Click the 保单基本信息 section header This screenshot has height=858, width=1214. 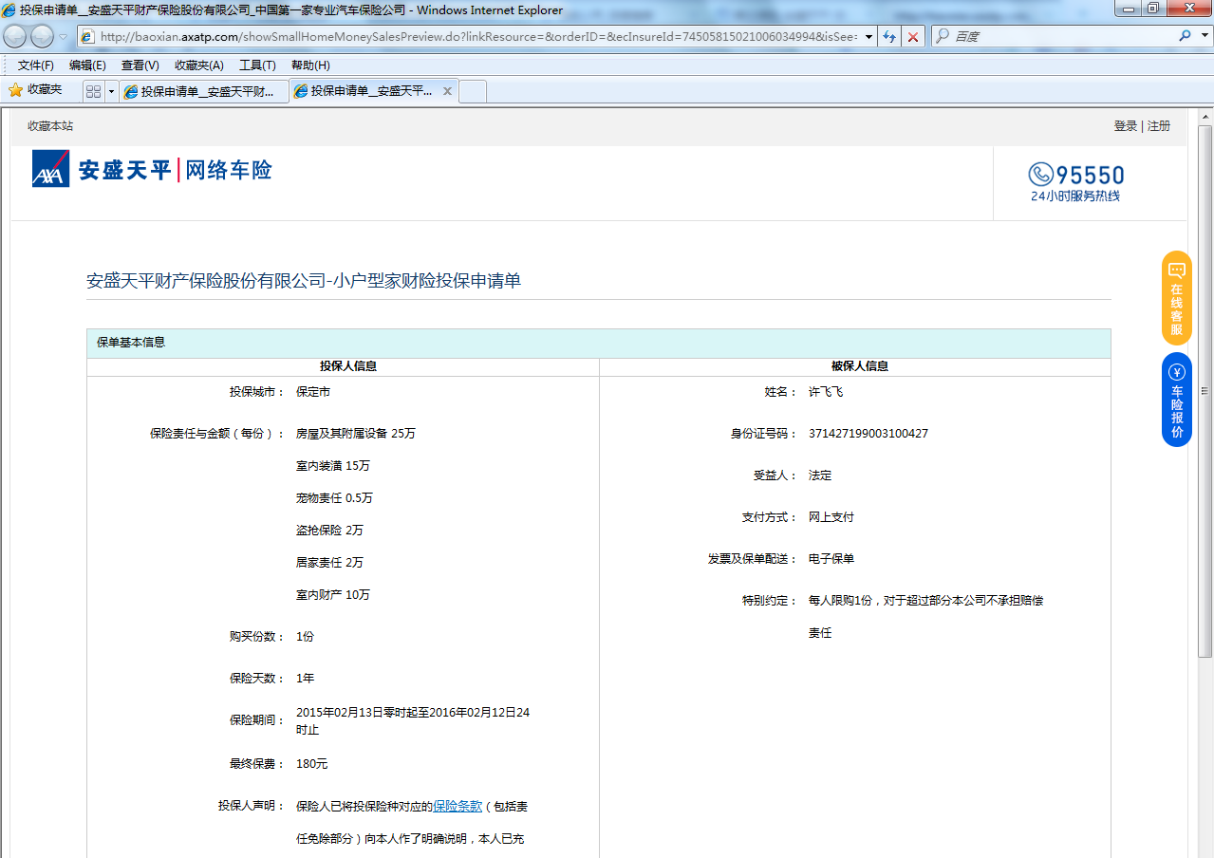131,343
